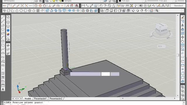Click the 3D Move gizmo tool
Viewport: 187px width, 105px height.
pos(83,11)
